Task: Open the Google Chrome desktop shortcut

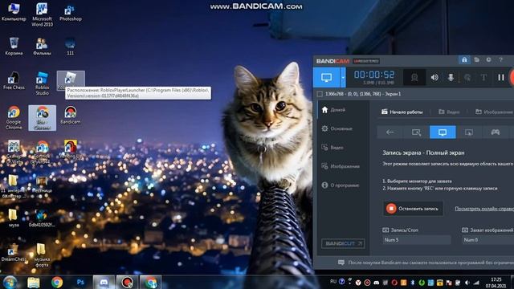Action: click(14, 118)
